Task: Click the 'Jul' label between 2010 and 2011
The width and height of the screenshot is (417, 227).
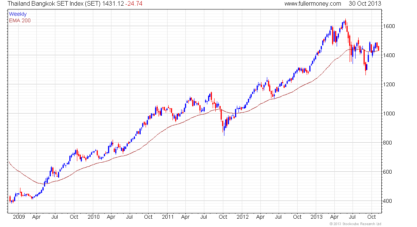Action: [x=129, y=217]
